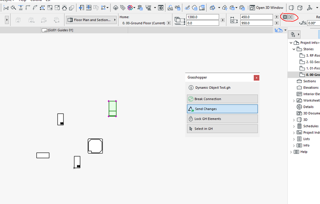Image resolution: width=320 pixels, height=204 pixels.
Task: Toggle Lock GH Elements
Action: point(222,119)
